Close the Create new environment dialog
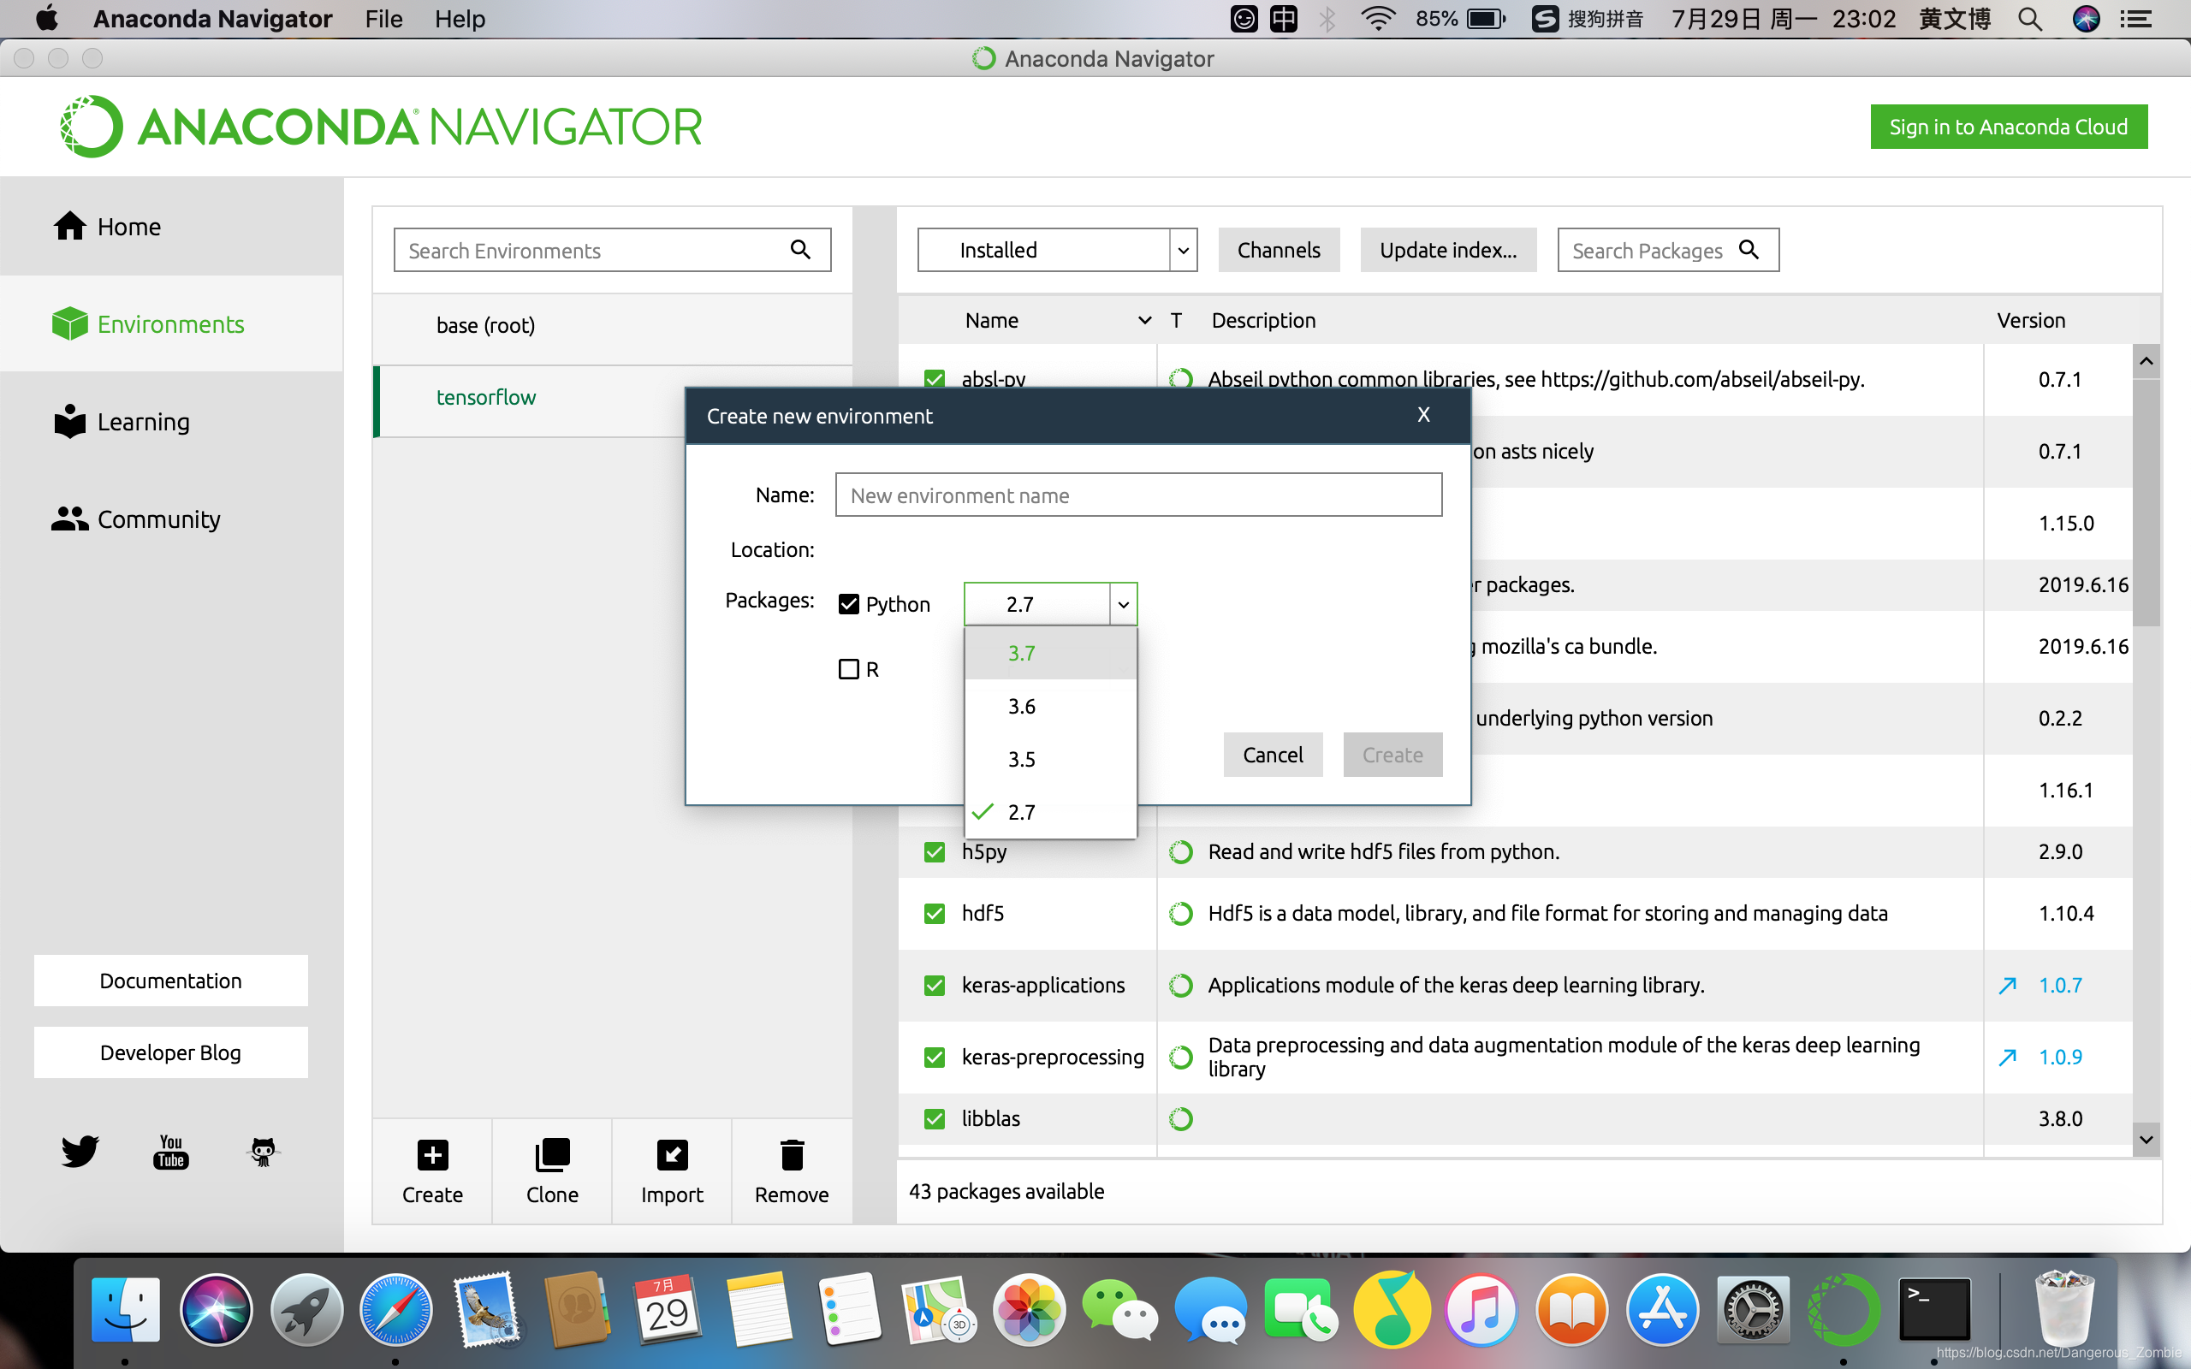Screen dimensions: 2191x1369 pyautogui.click(x=1424, y=415)
